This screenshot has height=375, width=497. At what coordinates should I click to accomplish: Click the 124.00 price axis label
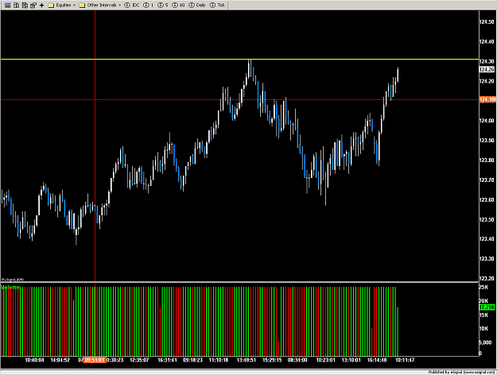pyautogui.click(x=487, y=121)
